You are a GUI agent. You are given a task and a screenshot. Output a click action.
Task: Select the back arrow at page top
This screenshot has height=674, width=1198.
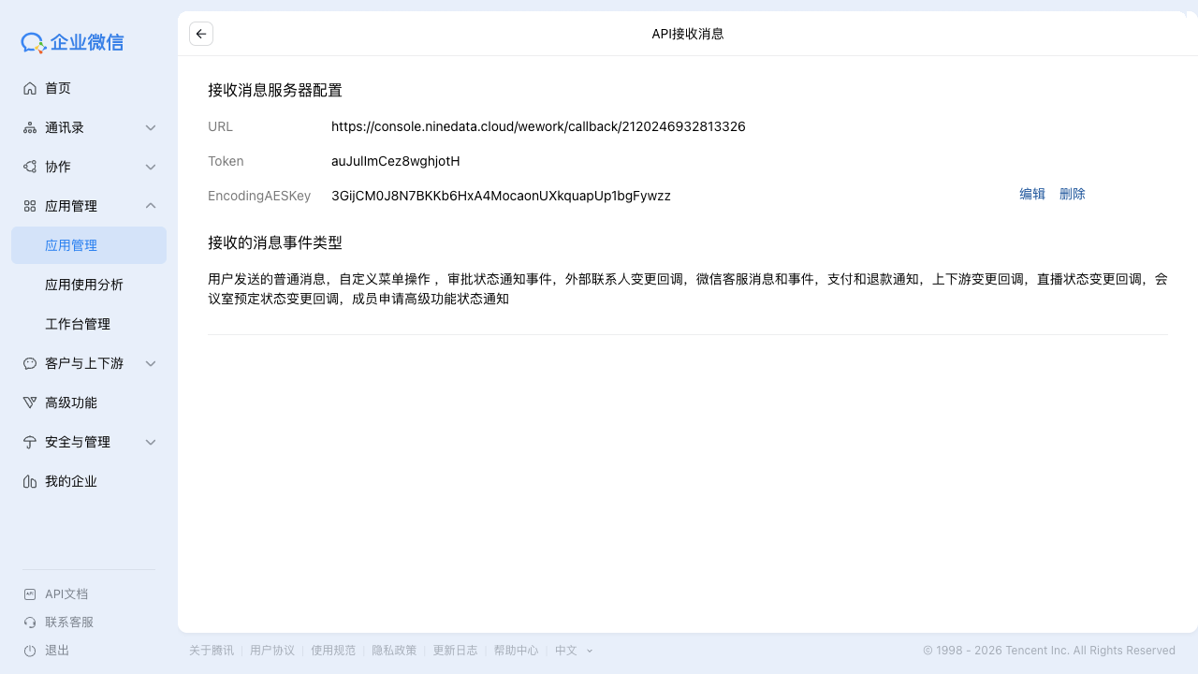tap(200, 34)
